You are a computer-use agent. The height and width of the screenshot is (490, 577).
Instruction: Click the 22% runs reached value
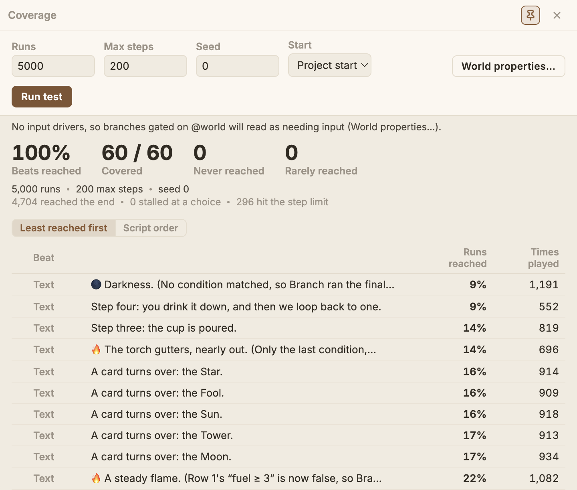474,478
